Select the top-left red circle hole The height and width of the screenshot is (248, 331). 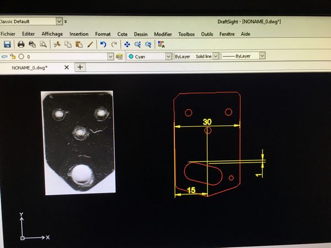click(x=189, y=113)
